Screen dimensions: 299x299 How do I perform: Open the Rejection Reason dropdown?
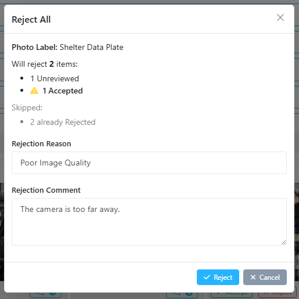click(149, 163)
